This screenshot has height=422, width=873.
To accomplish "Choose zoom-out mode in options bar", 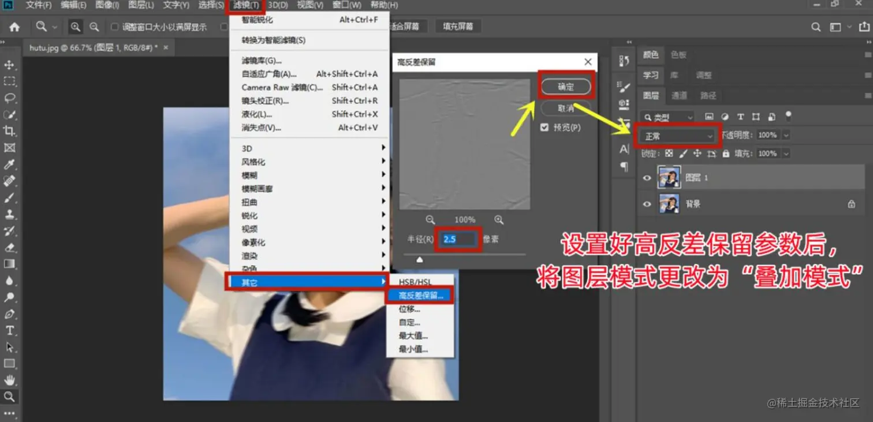I will tap(94, 27).
